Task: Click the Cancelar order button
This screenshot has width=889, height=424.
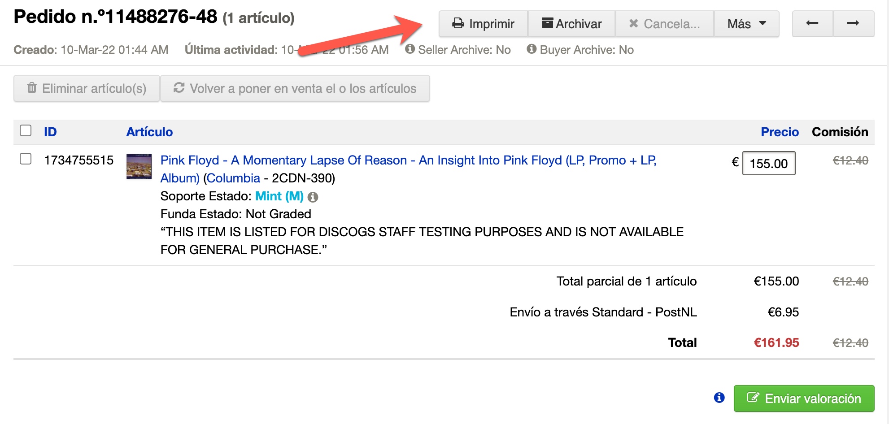Action: tap(665, 24)
